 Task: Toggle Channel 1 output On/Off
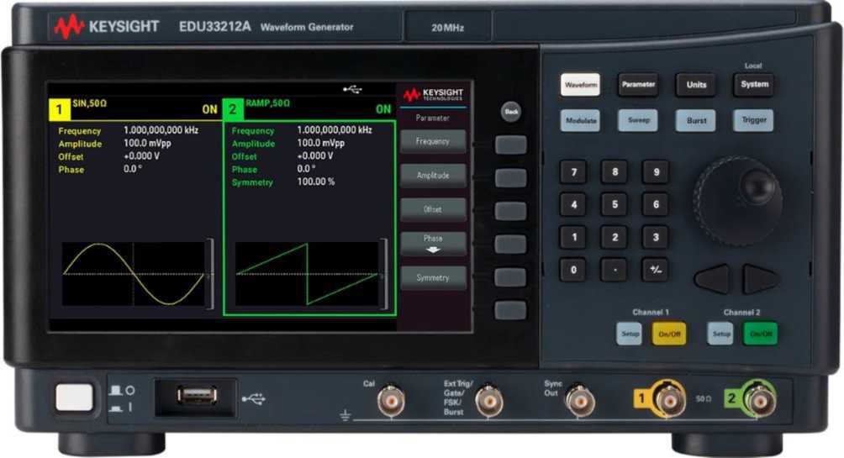[669, 334]
